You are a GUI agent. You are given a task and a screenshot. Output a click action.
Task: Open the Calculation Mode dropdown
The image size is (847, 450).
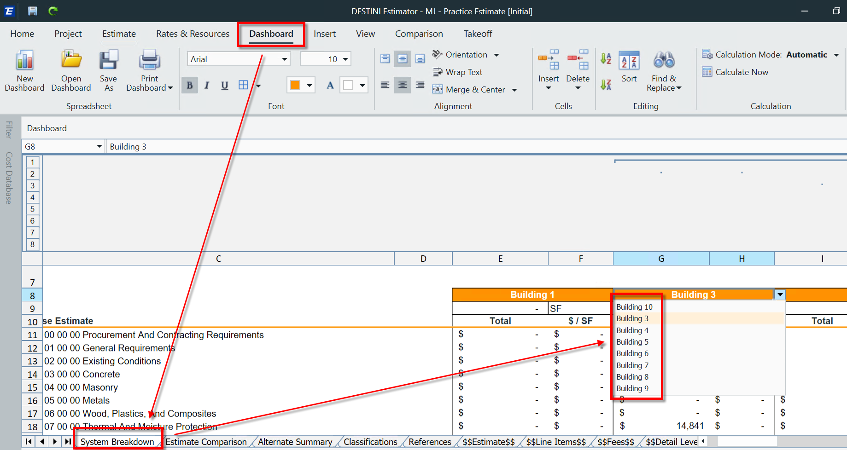click(836, 54)
